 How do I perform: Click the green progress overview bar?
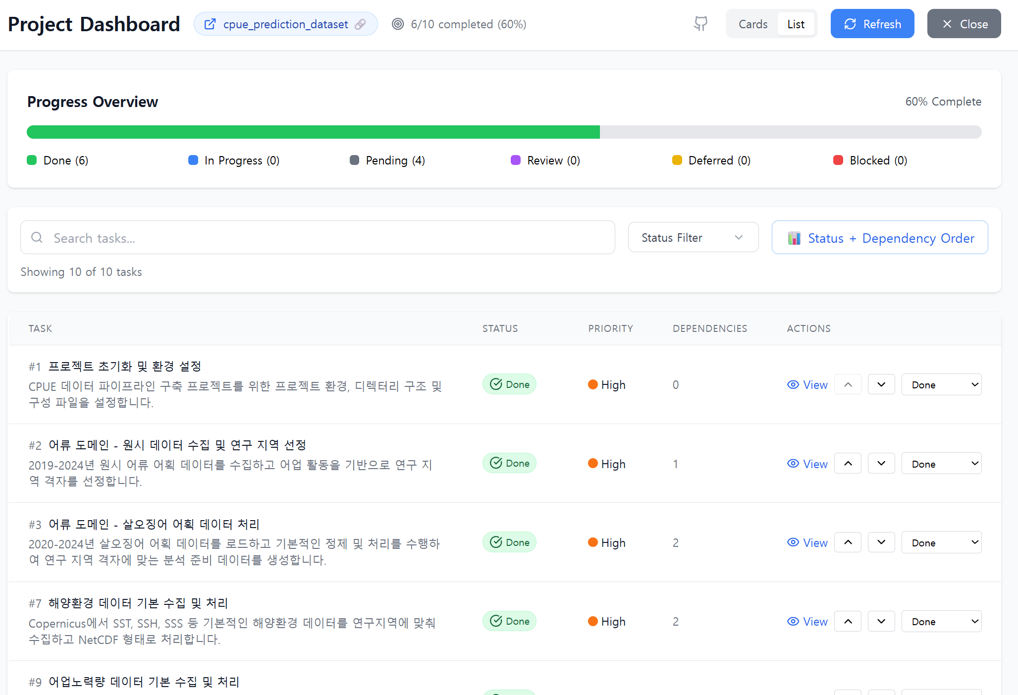click(313, 132)
